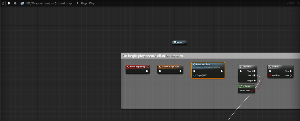Select the Begin Play breadcrumb

(x=88, y=3)
